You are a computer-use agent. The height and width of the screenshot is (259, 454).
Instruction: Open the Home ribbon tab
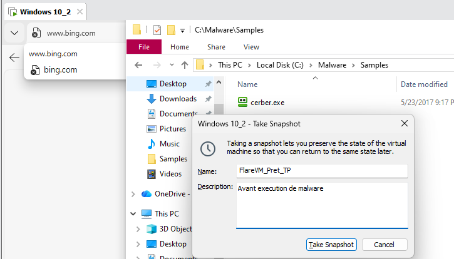click(180, 47)
